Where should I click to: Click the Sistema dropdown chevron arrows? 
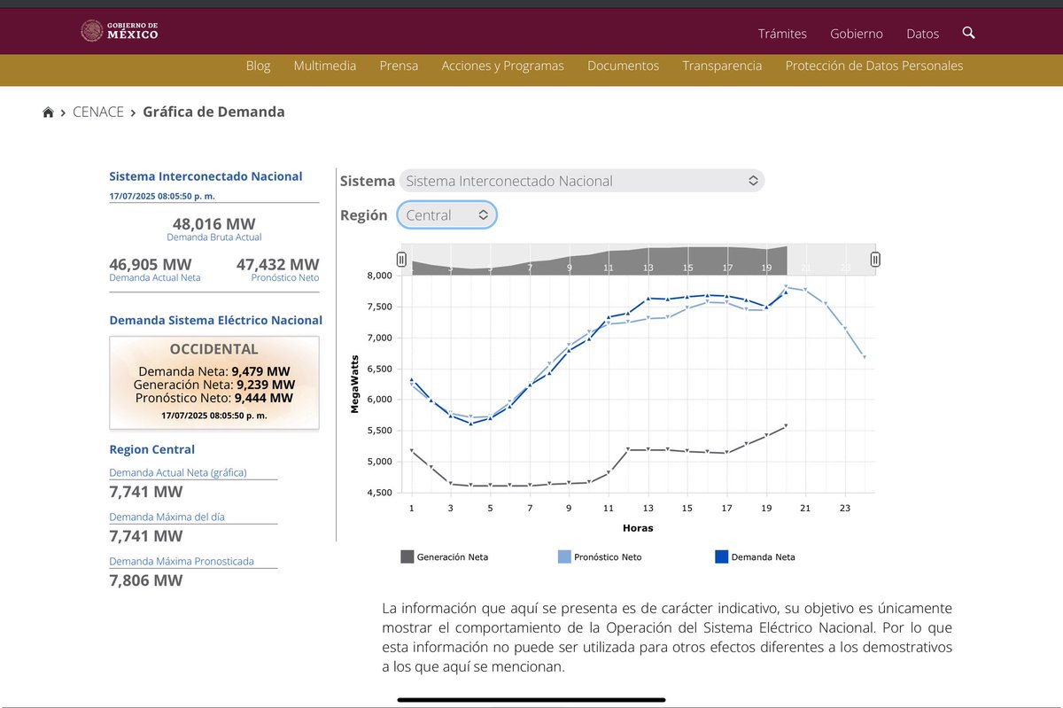[x=754, y=180]
